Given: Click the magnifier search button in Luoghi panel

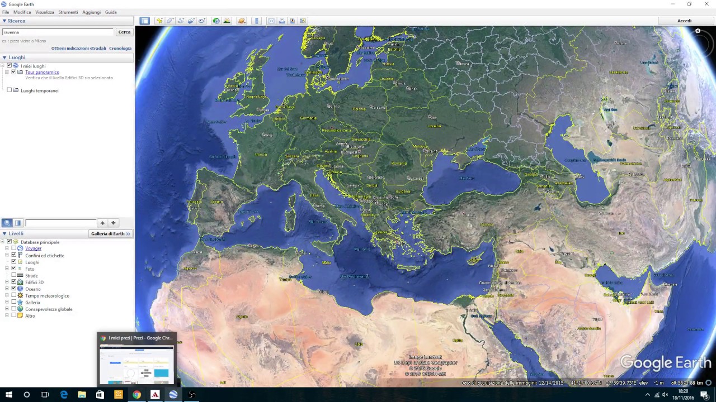Looking at the screenshot, I should pyautogui.click(x=7, y=223).
